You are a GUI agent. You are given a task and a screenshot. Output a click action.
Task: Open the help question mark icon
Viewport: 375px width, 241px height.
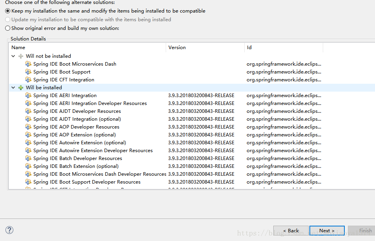9,230
